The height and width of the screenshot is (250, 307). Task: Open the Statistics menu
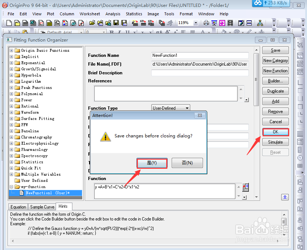[134, 14]
